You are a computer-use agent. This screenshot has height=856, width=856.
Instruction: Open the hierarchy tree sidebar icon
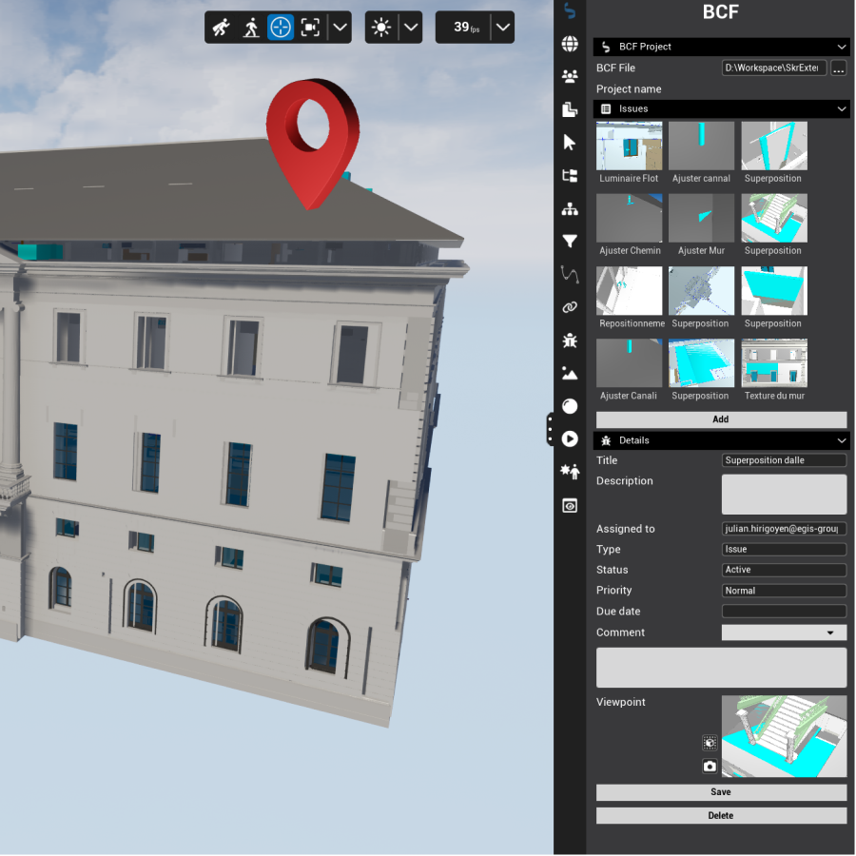[570, 208]
